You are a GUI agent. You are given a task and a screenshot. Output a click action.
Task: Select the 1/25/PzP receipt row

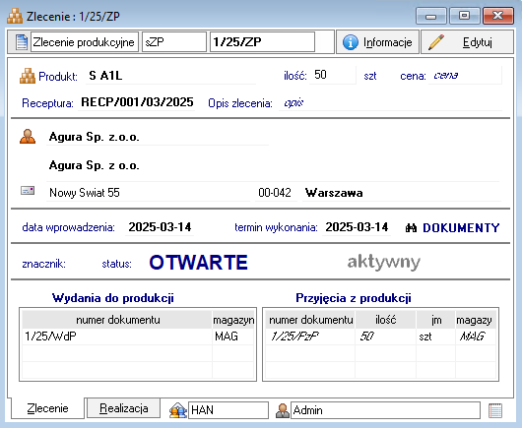point(381,336)
